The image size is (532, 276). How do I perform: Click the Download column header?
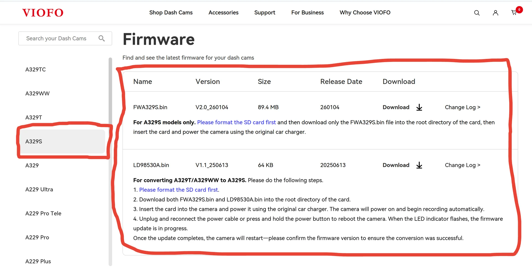[399, 82]
